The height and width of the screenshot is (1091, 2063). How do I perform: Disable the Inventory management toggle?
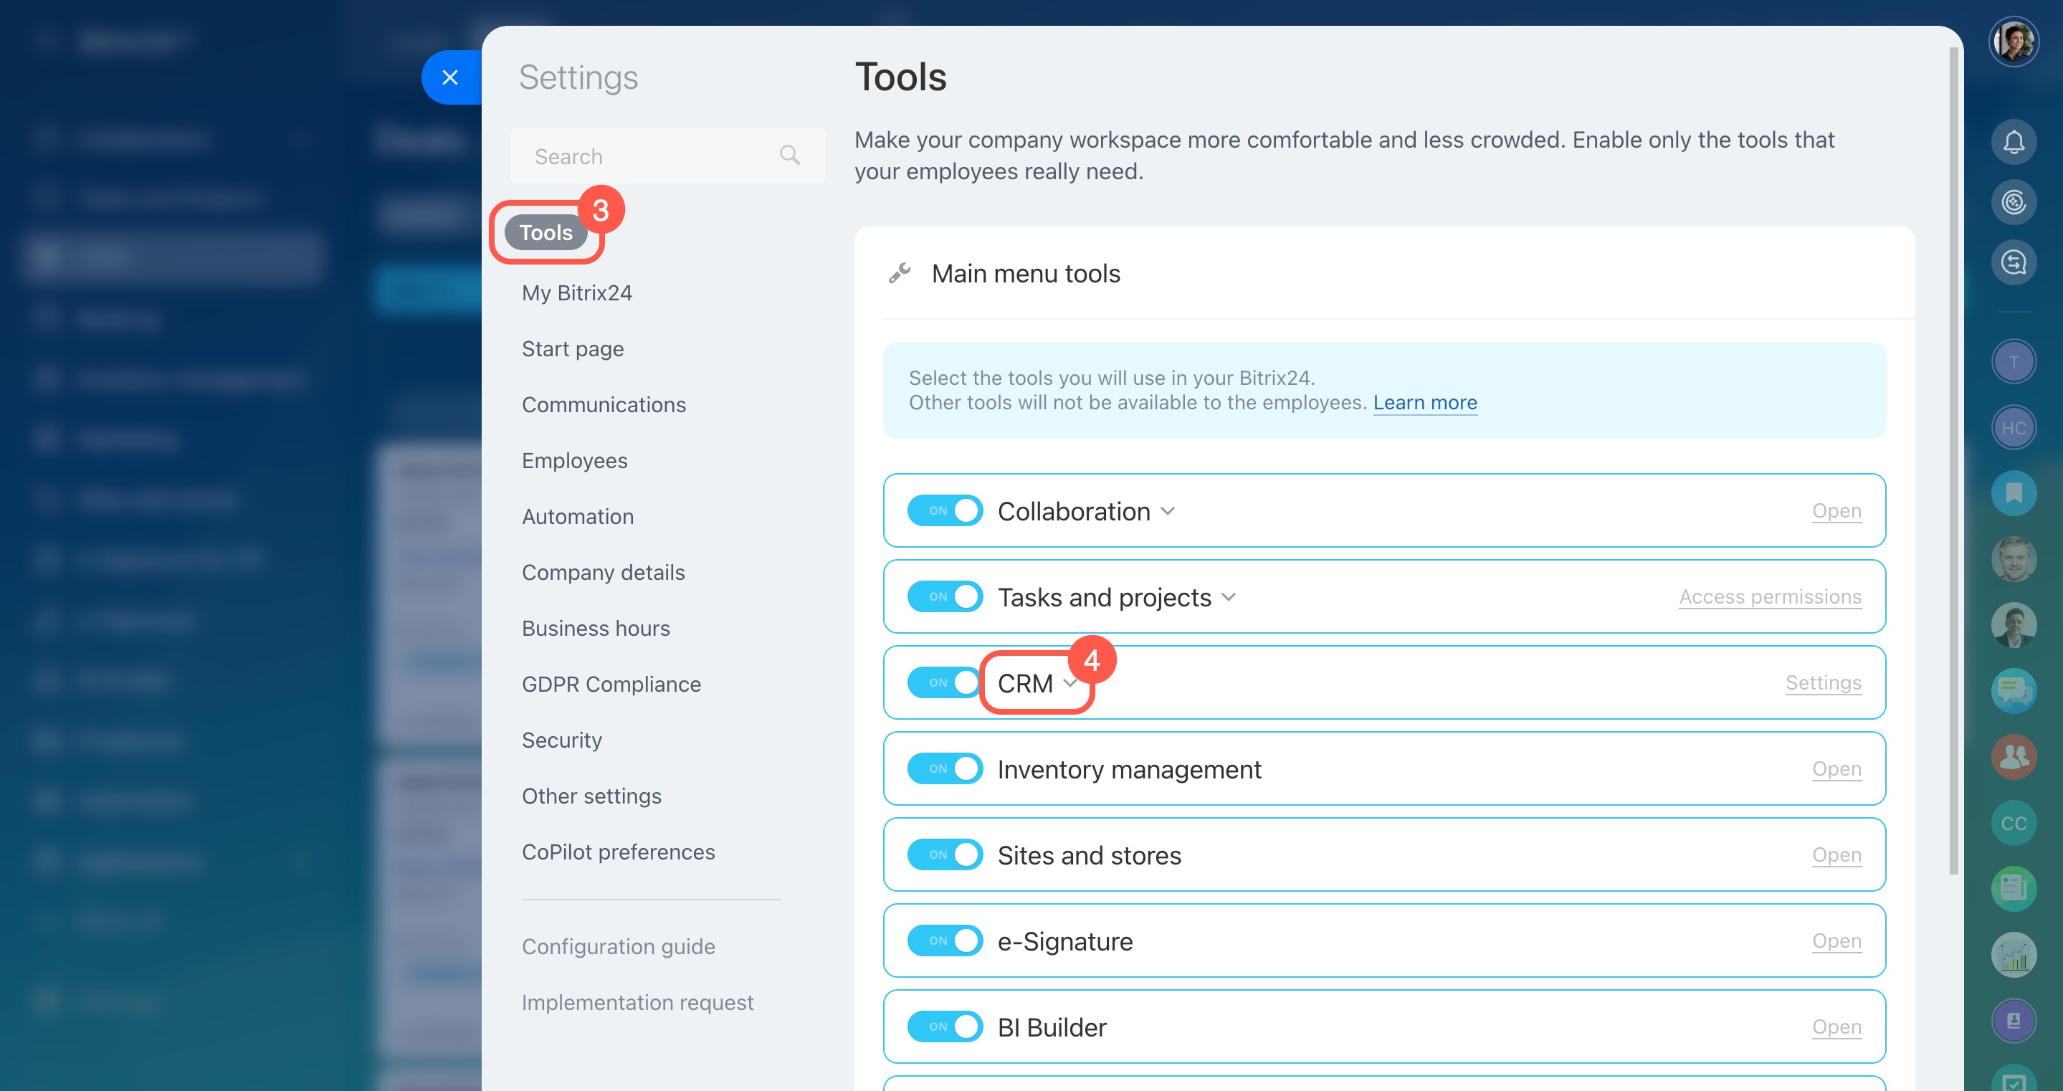click(945, 768)
